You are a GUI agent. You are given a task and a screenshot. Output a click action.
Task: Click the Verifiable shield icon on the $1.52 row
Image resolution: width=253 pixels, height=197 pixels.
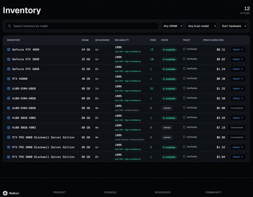pos(184,147)
